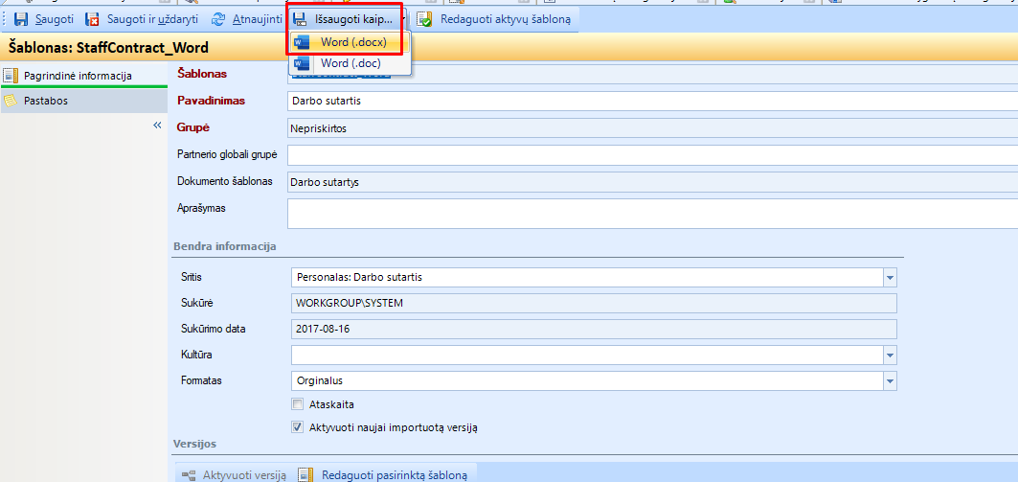Enable the Ataskaita checkbox
This screenshot has width=1018, height=482.
tap(298, 404)
